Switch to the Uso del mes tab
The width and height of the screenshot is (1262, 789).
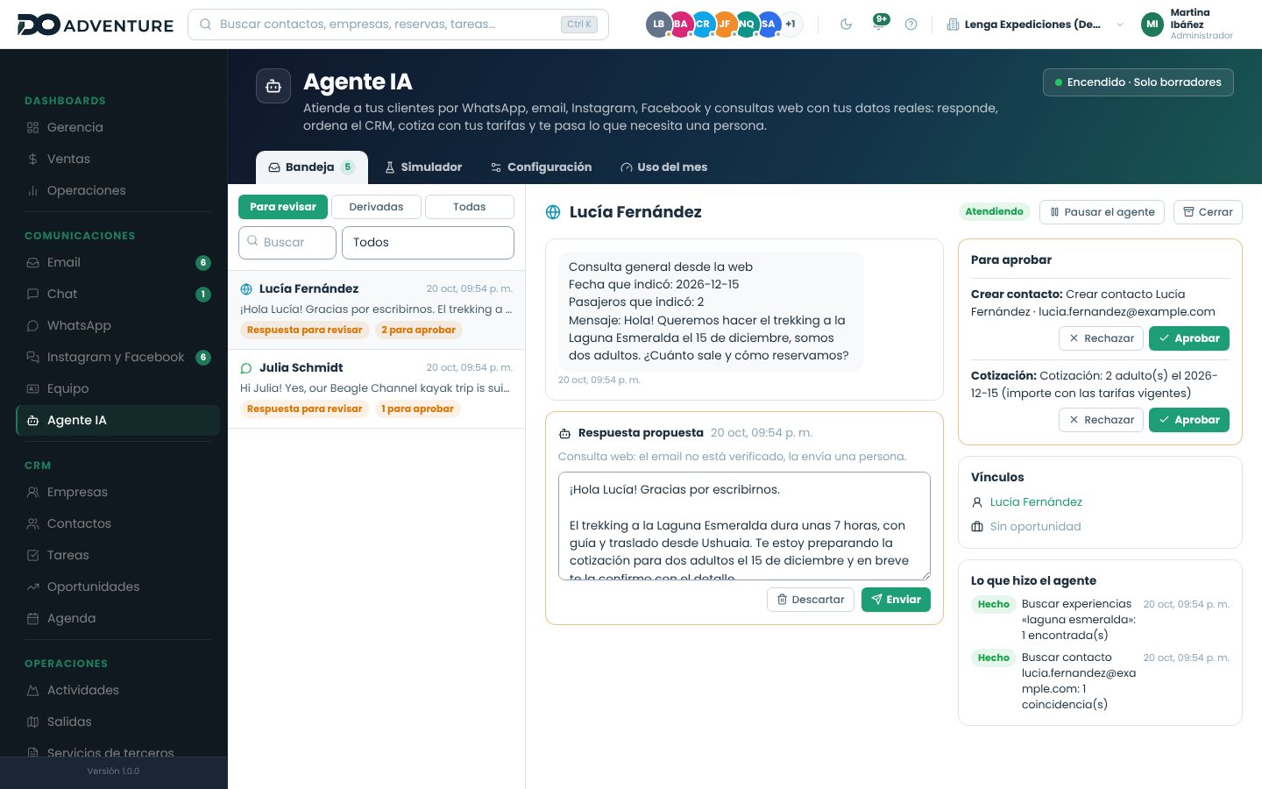663,167
